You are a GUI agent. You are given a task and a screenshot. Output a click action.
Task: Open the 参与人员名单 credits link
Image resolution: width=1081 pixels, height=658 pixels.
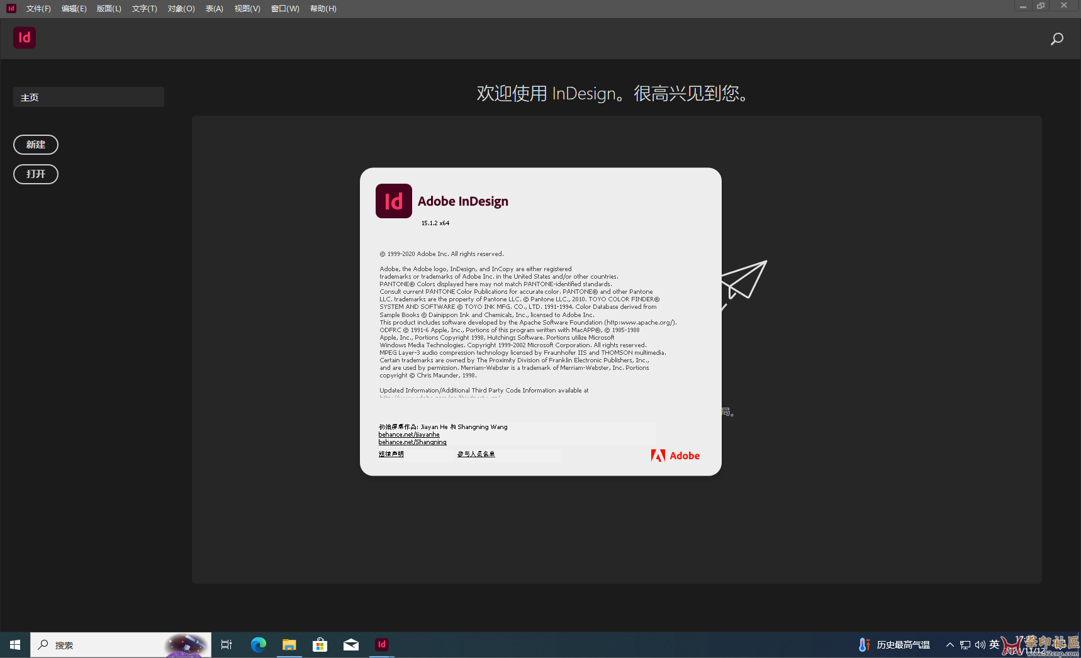pyautogui.click(x=476, y=454)
